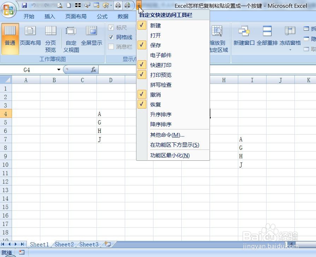The width and height of the screenshot is (316, 257).
Task: Click the Undo arrow icon
Action: point(34,5)
